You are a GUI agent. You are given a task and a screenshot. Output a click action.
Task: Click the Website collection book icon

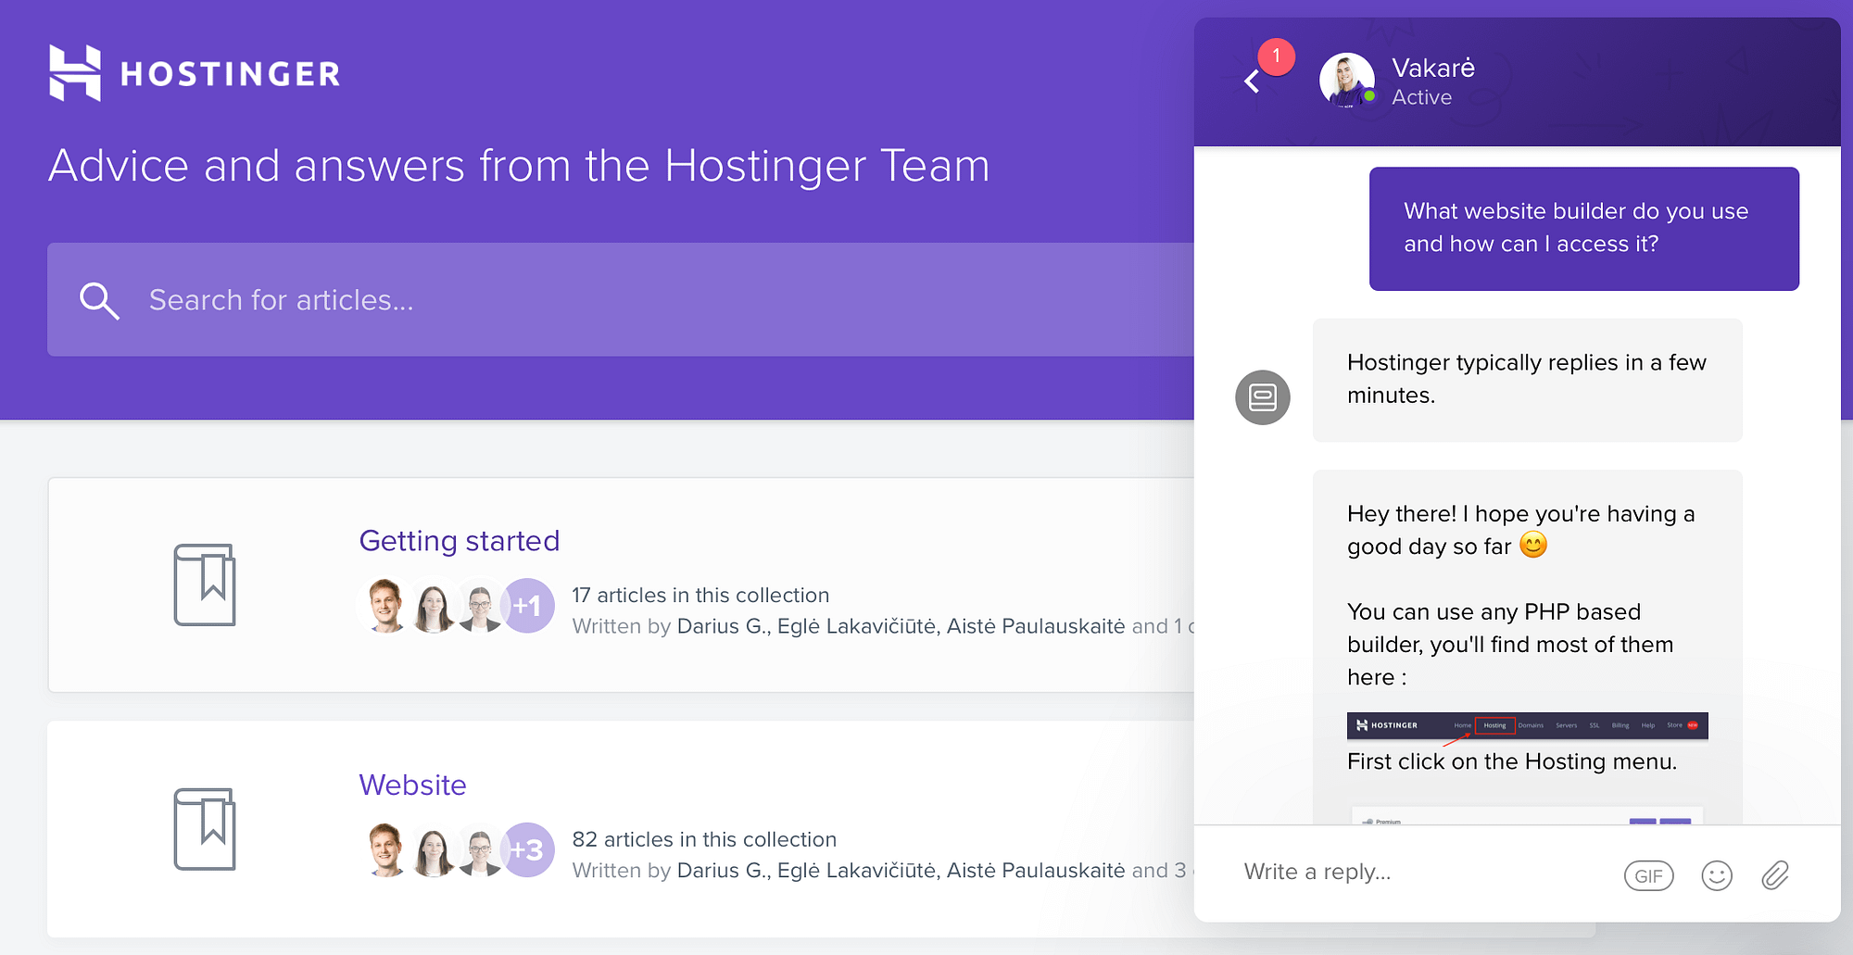coord(206,830)
